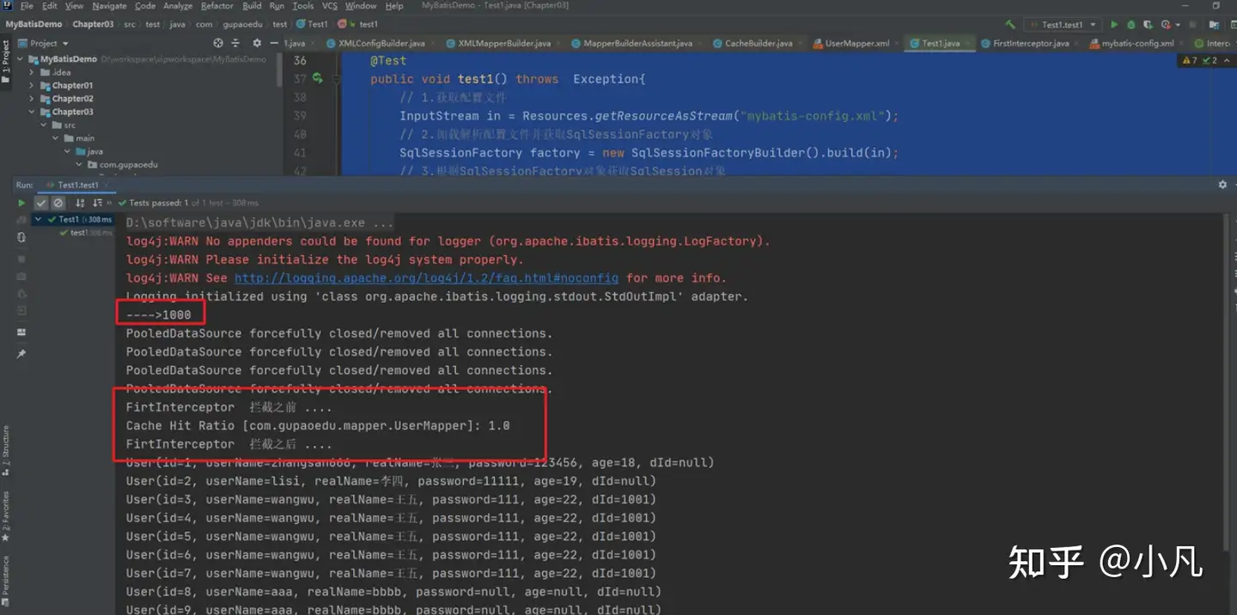Switch to the FirstInterceptor.java tab
This screenshot has height=615, width=1237.
(1031, 43)
